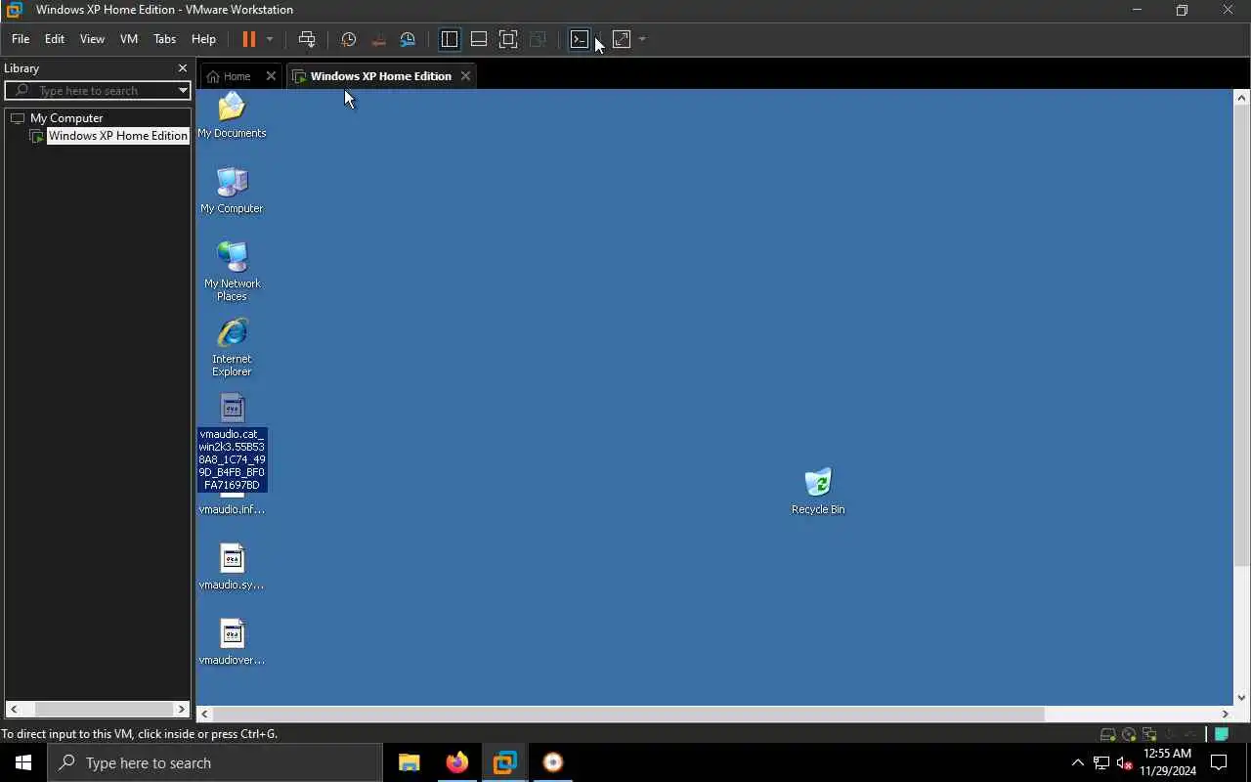This screenshot has width=1251, height=782.
Task: Toggle the library sidebar view icon
Action: 450,39
